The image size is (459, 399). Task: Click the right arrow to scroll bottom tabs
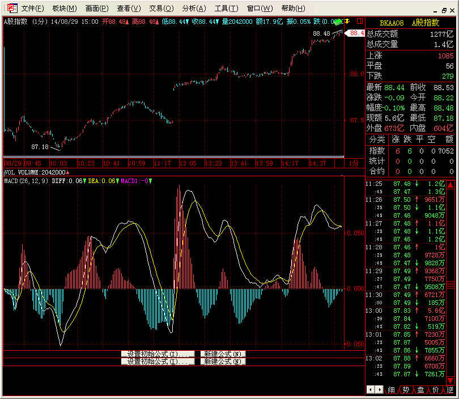379,389
